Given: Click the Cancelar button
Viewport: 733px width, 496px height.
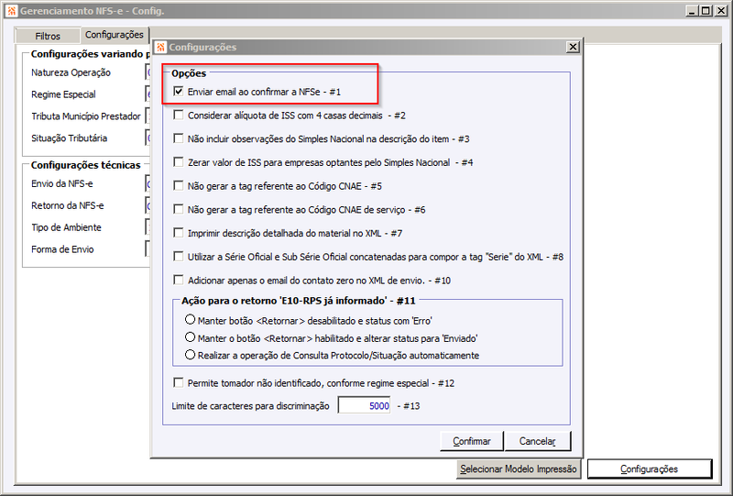Looking at the screenshot, I should 538,441.
